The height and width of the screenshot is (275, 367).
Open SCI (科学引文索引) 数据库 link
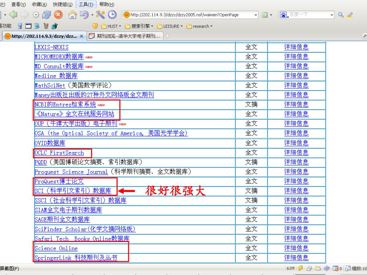73,191
